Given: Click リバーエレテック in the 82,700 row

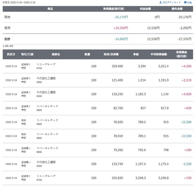Looking at the screenshot, I should pos(47,106).
